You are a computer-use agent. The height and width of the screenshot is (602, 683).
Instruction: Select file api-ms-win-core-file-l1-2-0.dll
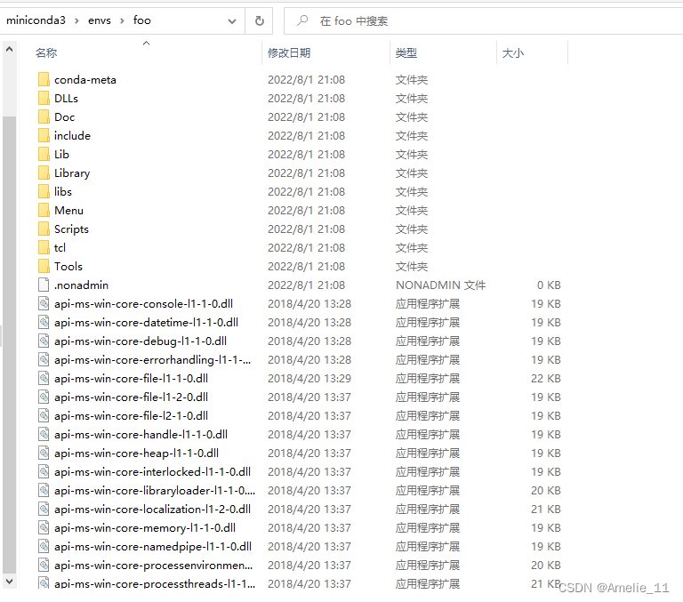(131, 397)
